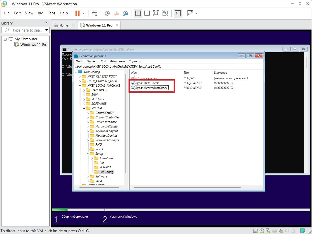Click the network adapter status icon
Screen dimensions: 312x234
268,231
